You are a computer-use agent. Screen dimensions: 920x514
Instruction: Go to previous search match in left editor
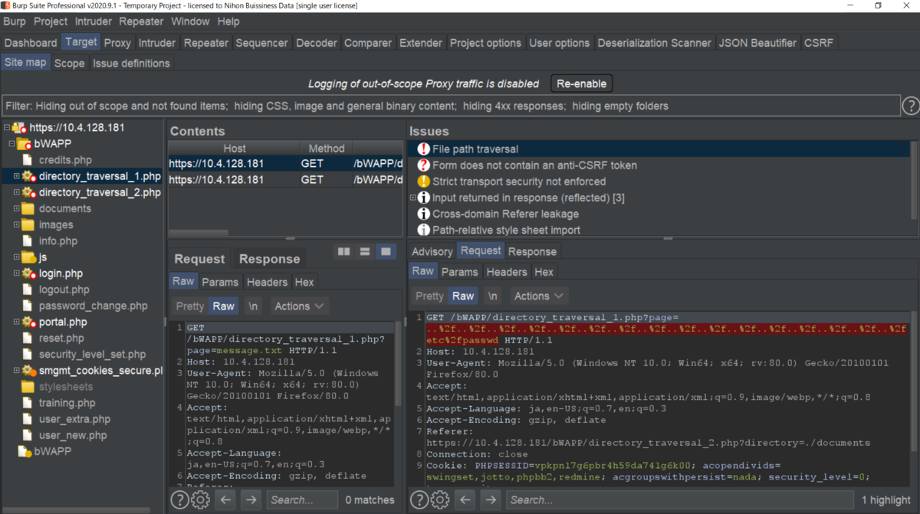(225, 500)
